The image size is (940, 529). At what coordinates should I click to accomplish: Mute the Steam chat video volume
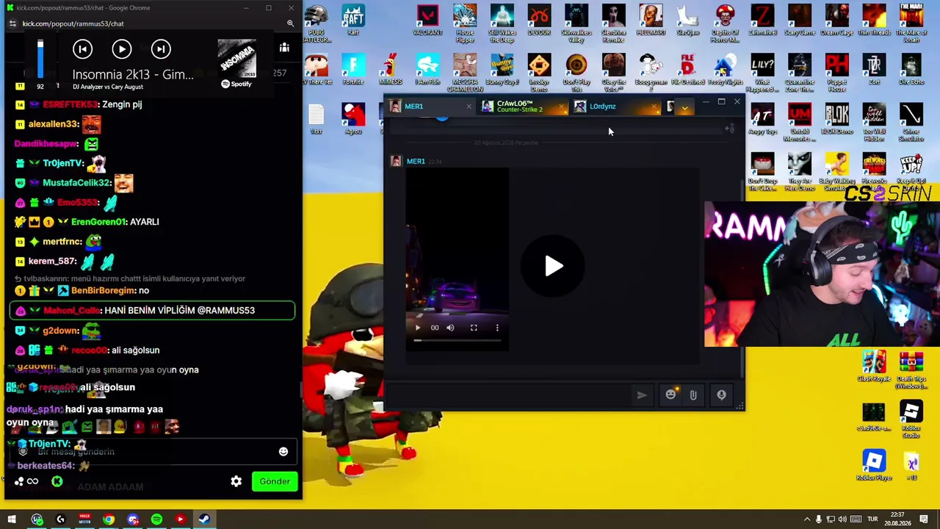click(450, 328)
